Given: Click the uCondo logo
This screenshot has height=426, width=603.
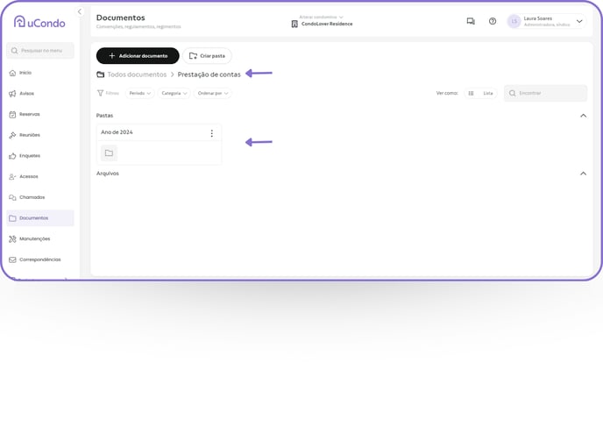Looking at the screenshot, I should click(39, 22).
